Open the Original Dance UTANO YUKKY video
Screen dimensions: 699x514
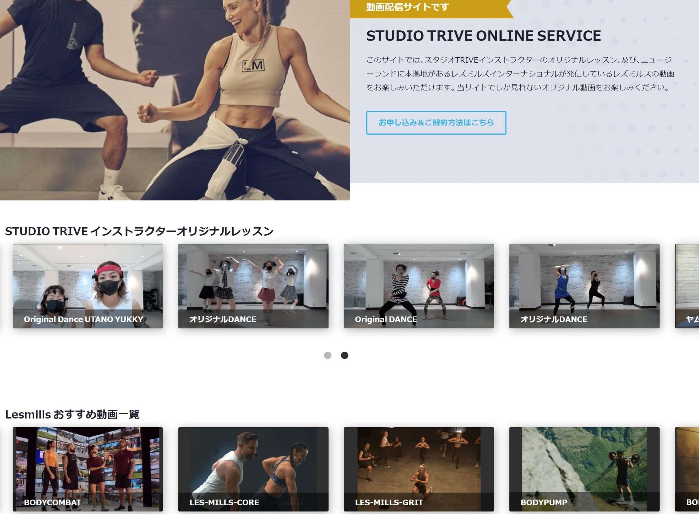click(x=88, y=286)
